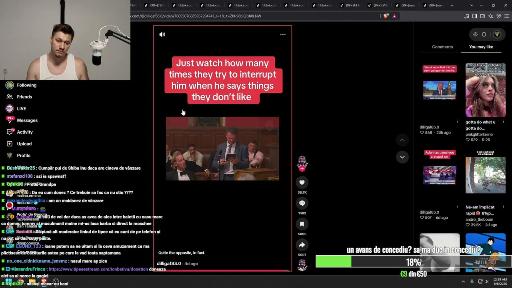
Task: Open the 'We all know that this has' video thumbnail
Action: pos(440,90)
